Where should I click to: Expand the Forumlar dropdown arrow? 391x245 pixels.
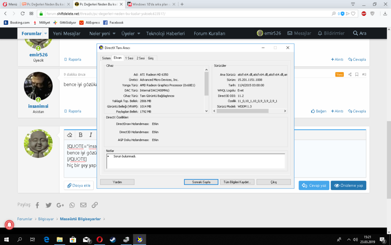(x=45, y=34)
